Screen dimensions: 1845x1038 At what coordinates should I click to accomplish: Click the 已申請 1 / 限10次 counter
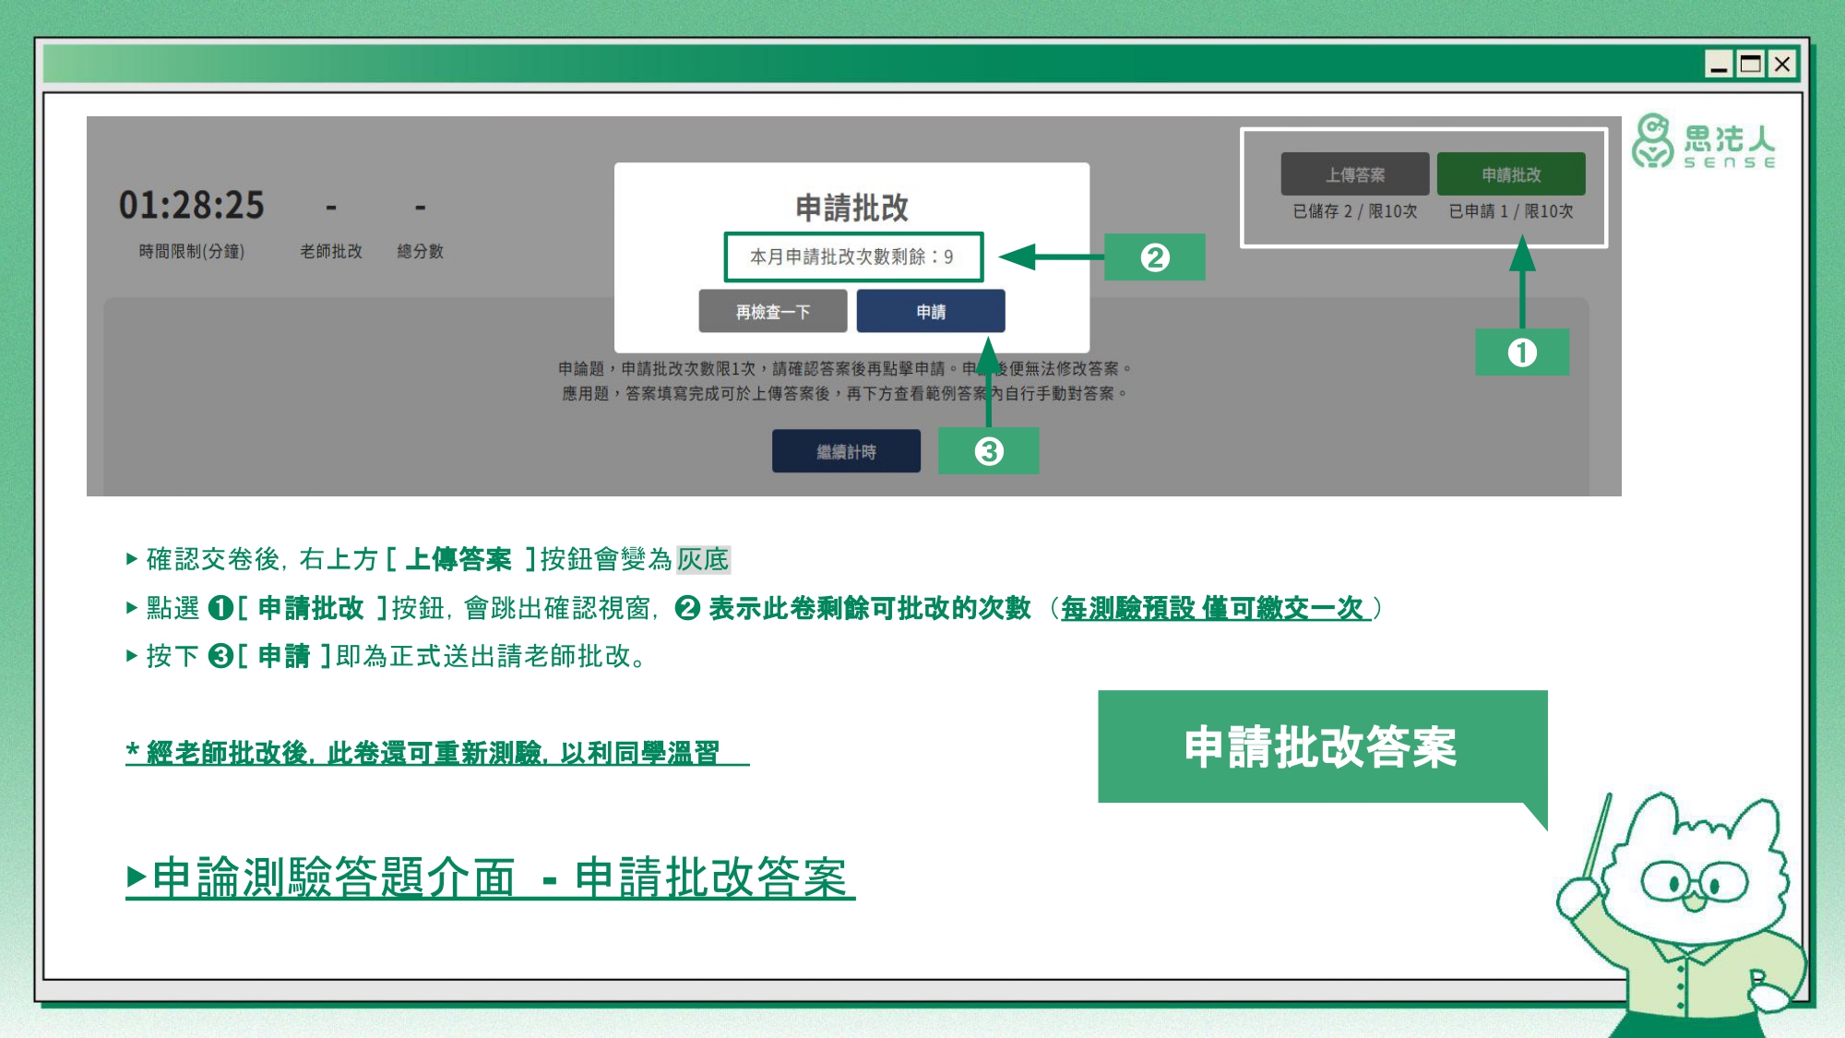(1510, 211)
